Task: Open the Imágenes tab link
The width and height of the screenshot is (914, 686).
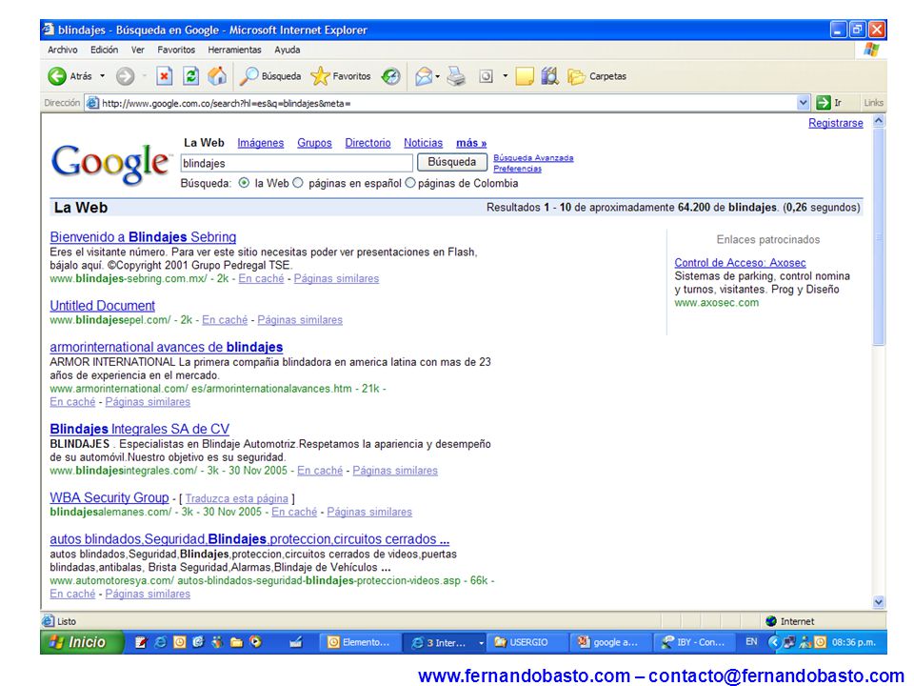Action: coord(261,143)
